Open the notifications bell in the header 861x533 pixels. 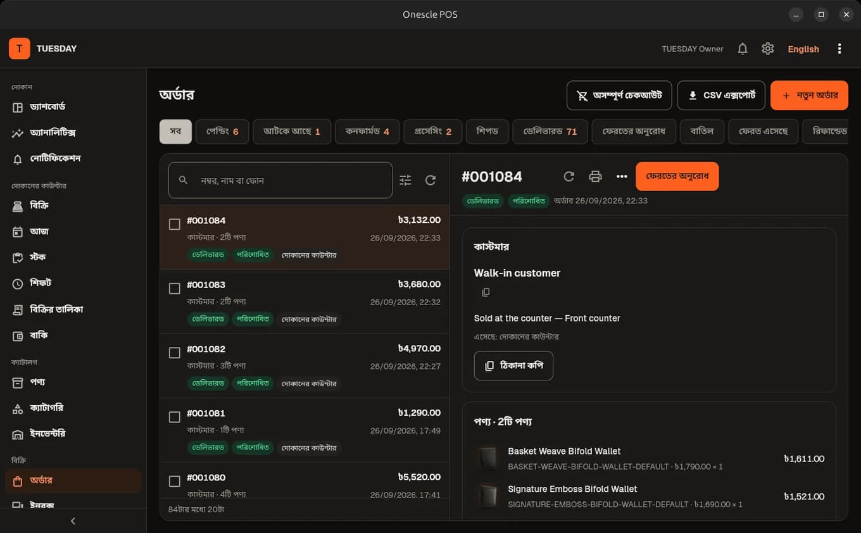point(743,49)
